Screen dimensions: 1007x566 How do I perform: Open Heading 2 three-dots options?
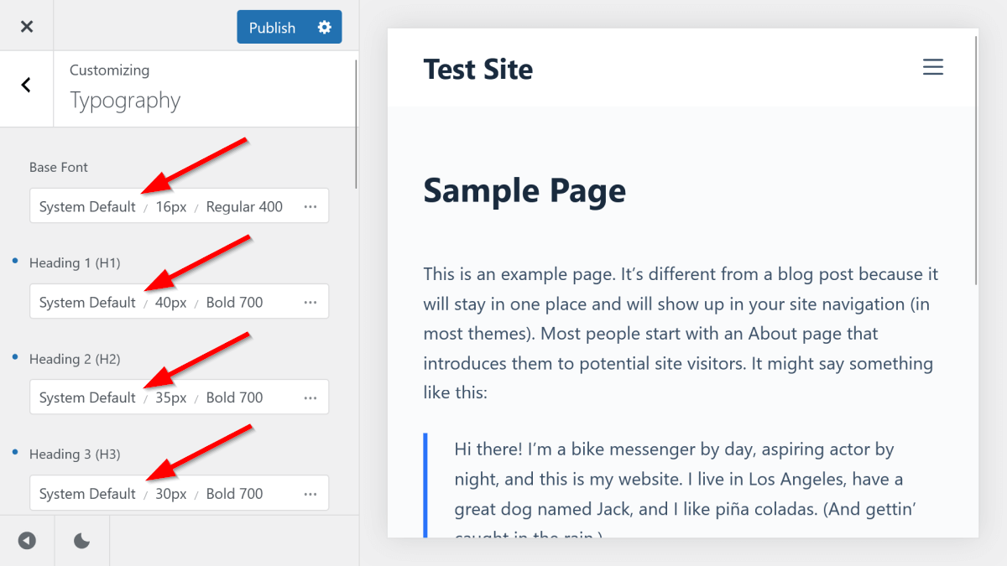tap(310, 397)
